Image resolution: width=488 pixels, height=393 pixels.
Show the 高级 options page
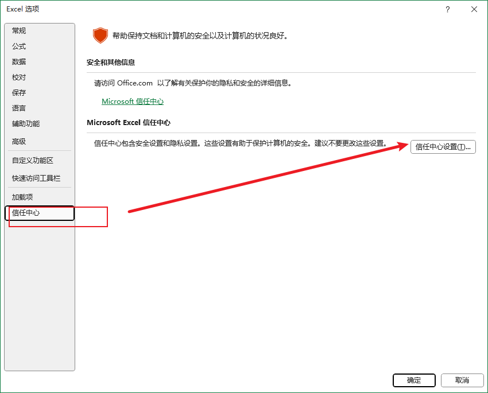point(40,142)
